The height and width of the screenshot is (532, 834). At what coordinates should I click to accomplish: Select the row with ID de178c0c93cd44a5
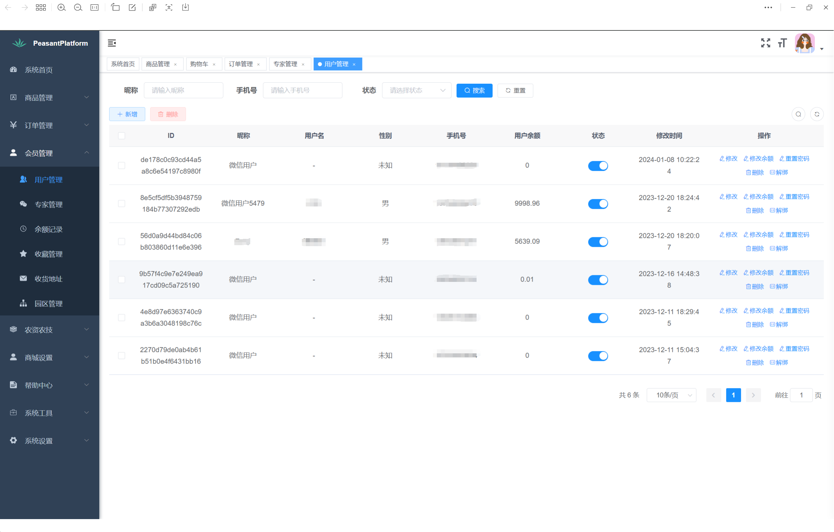pyautogui.click(x=121, y=165)
